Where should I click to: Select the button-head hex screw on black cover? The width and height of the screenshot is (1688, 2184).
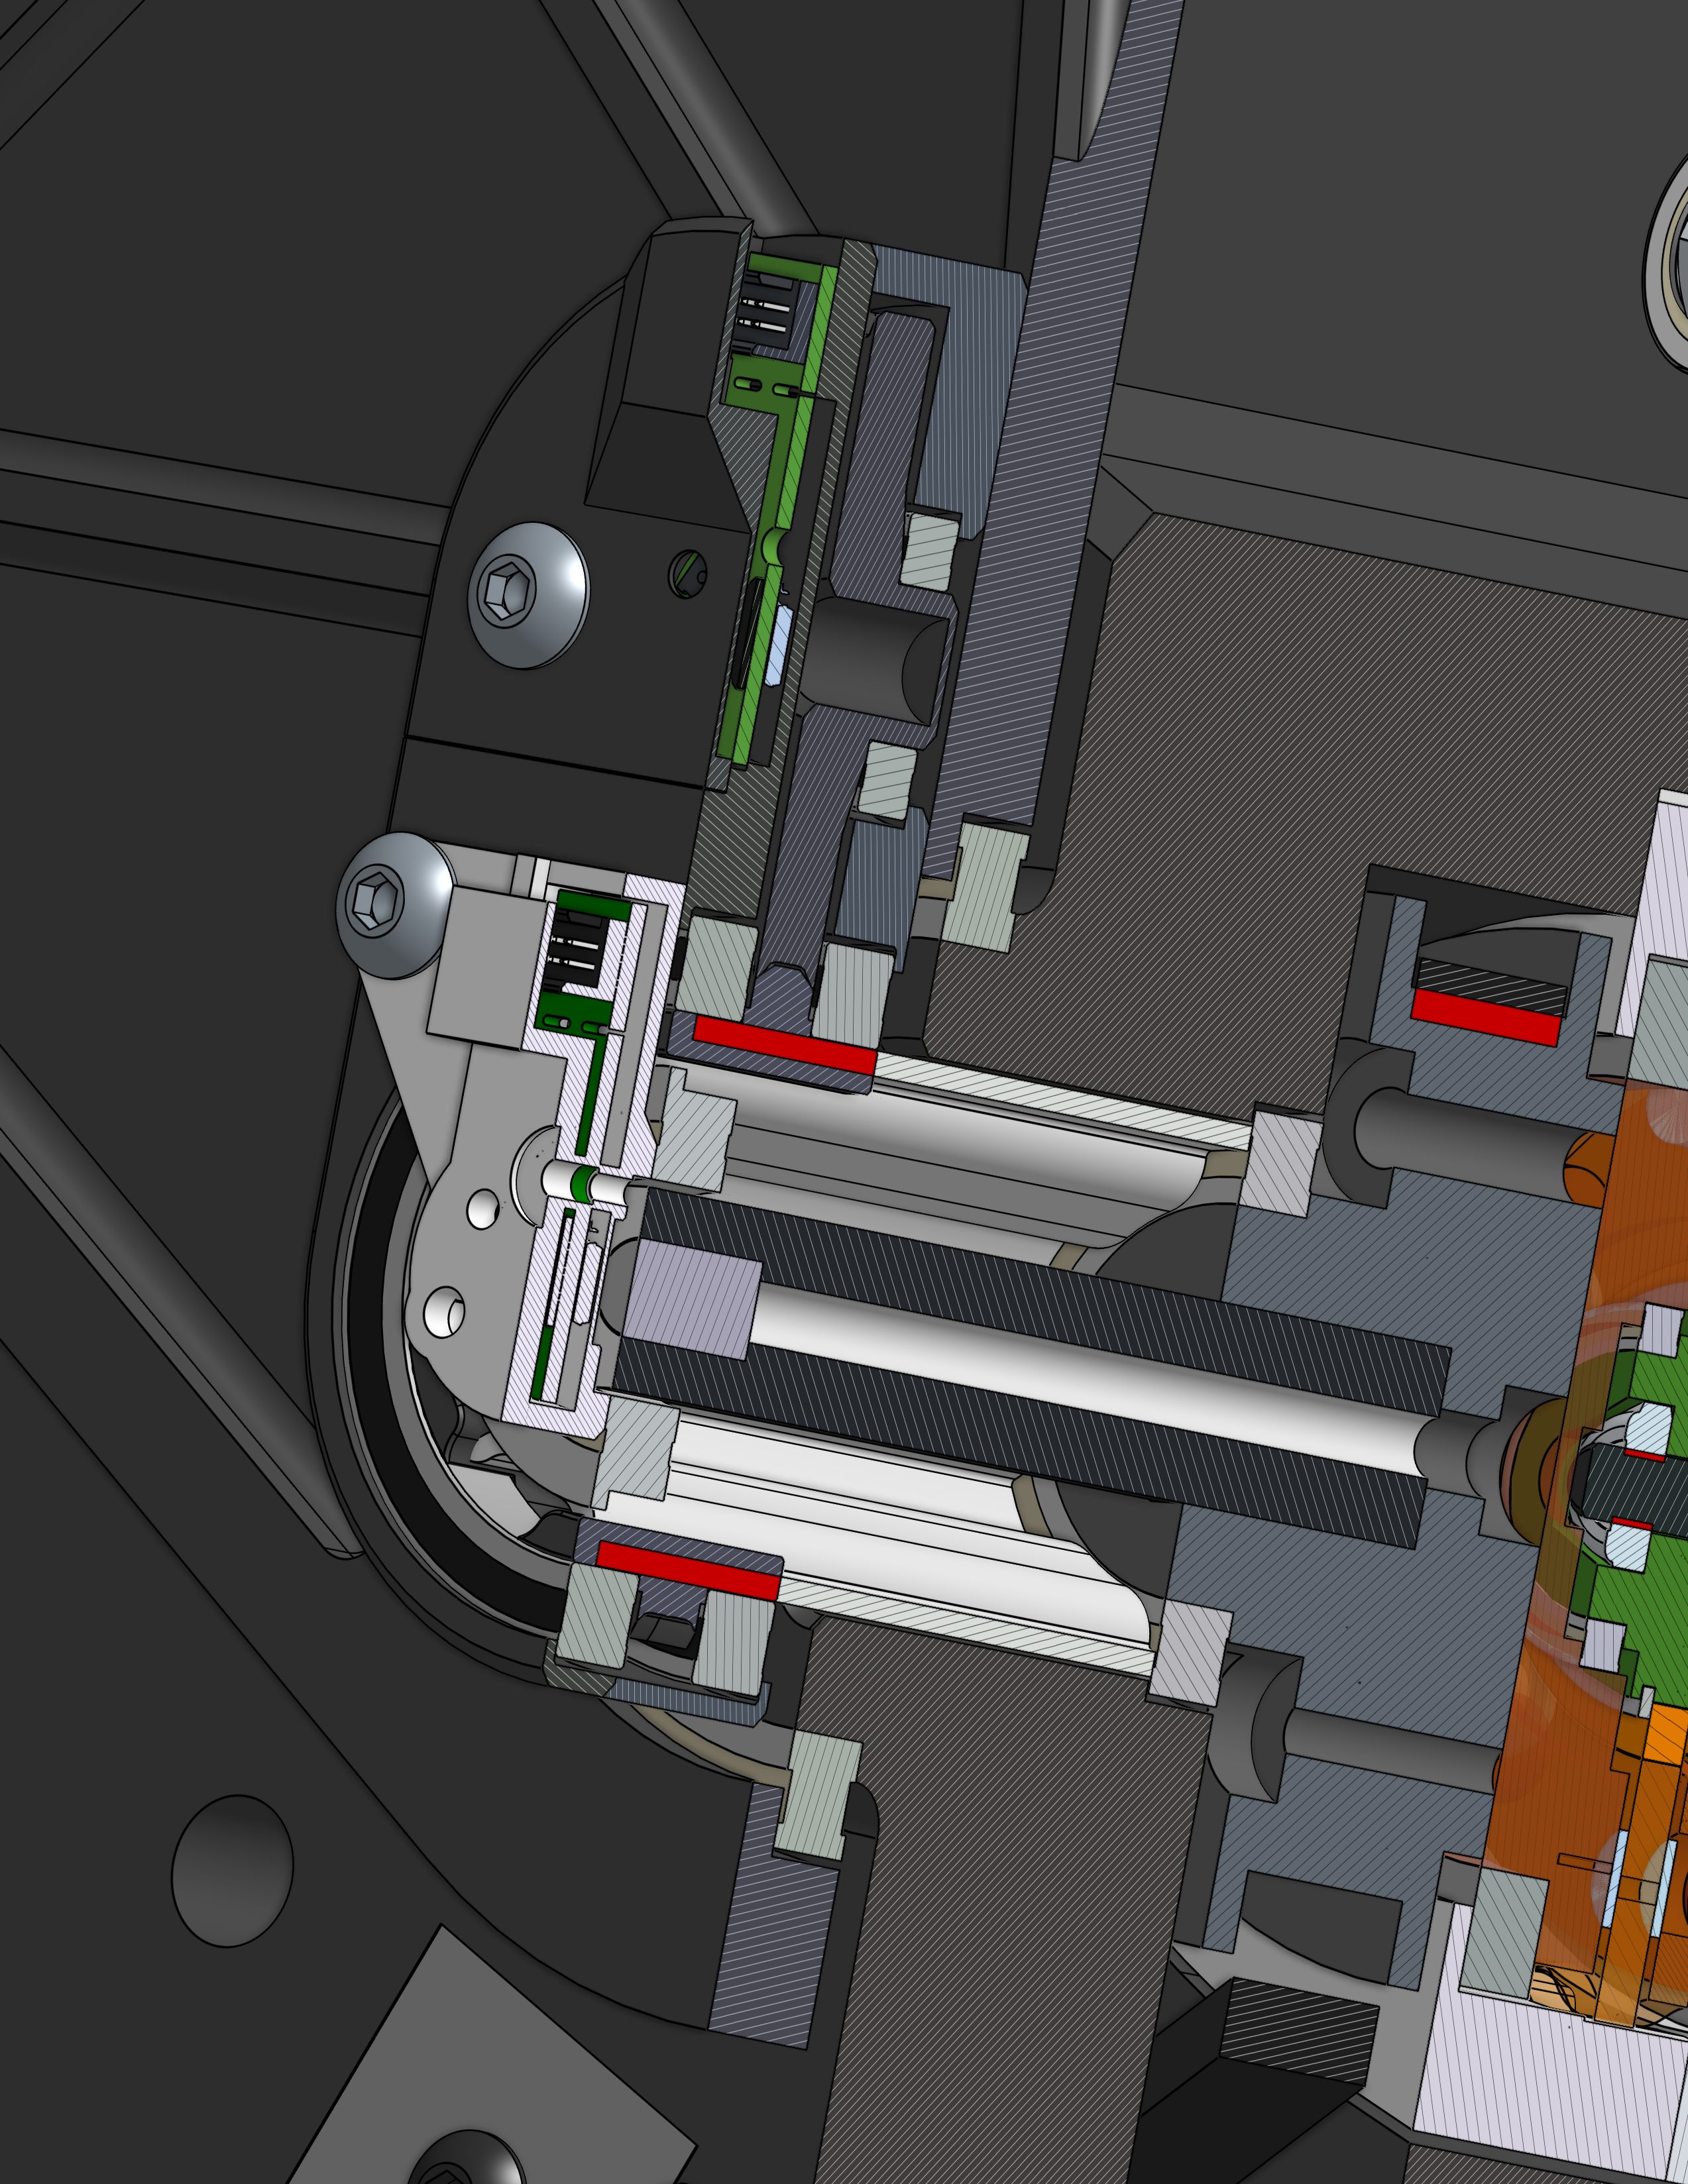[x=529, y=595]
